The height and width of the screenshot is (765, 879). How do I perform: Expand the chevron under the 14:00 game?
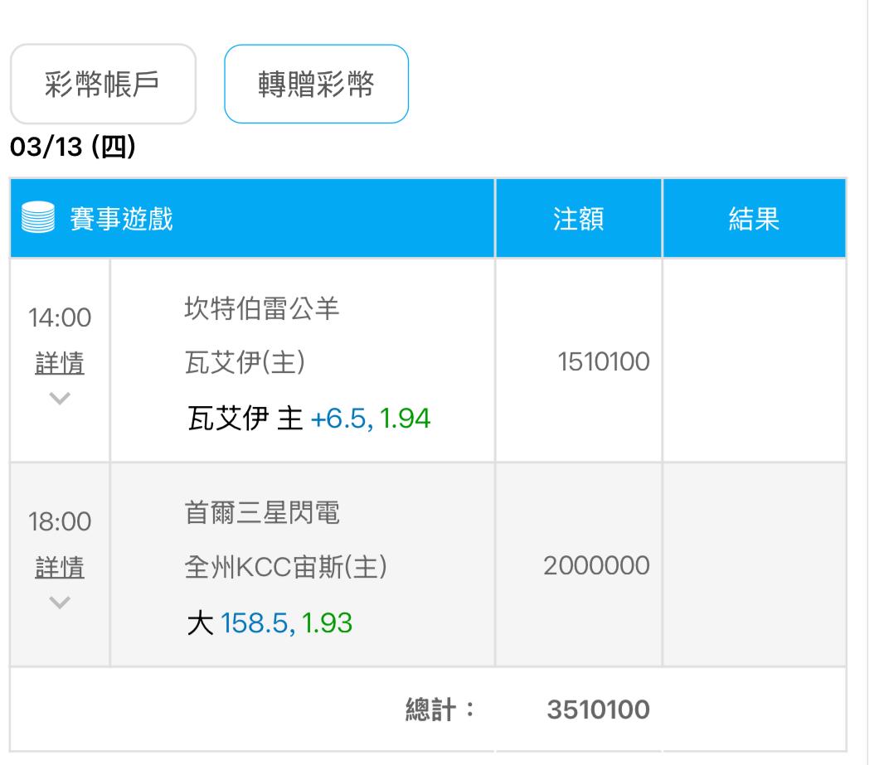click(60, 399)
